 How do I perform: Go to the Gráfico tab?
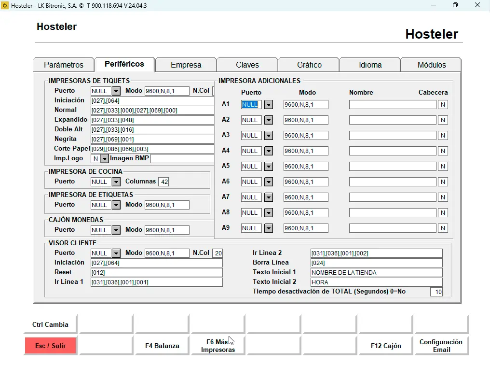click(309, 65)
